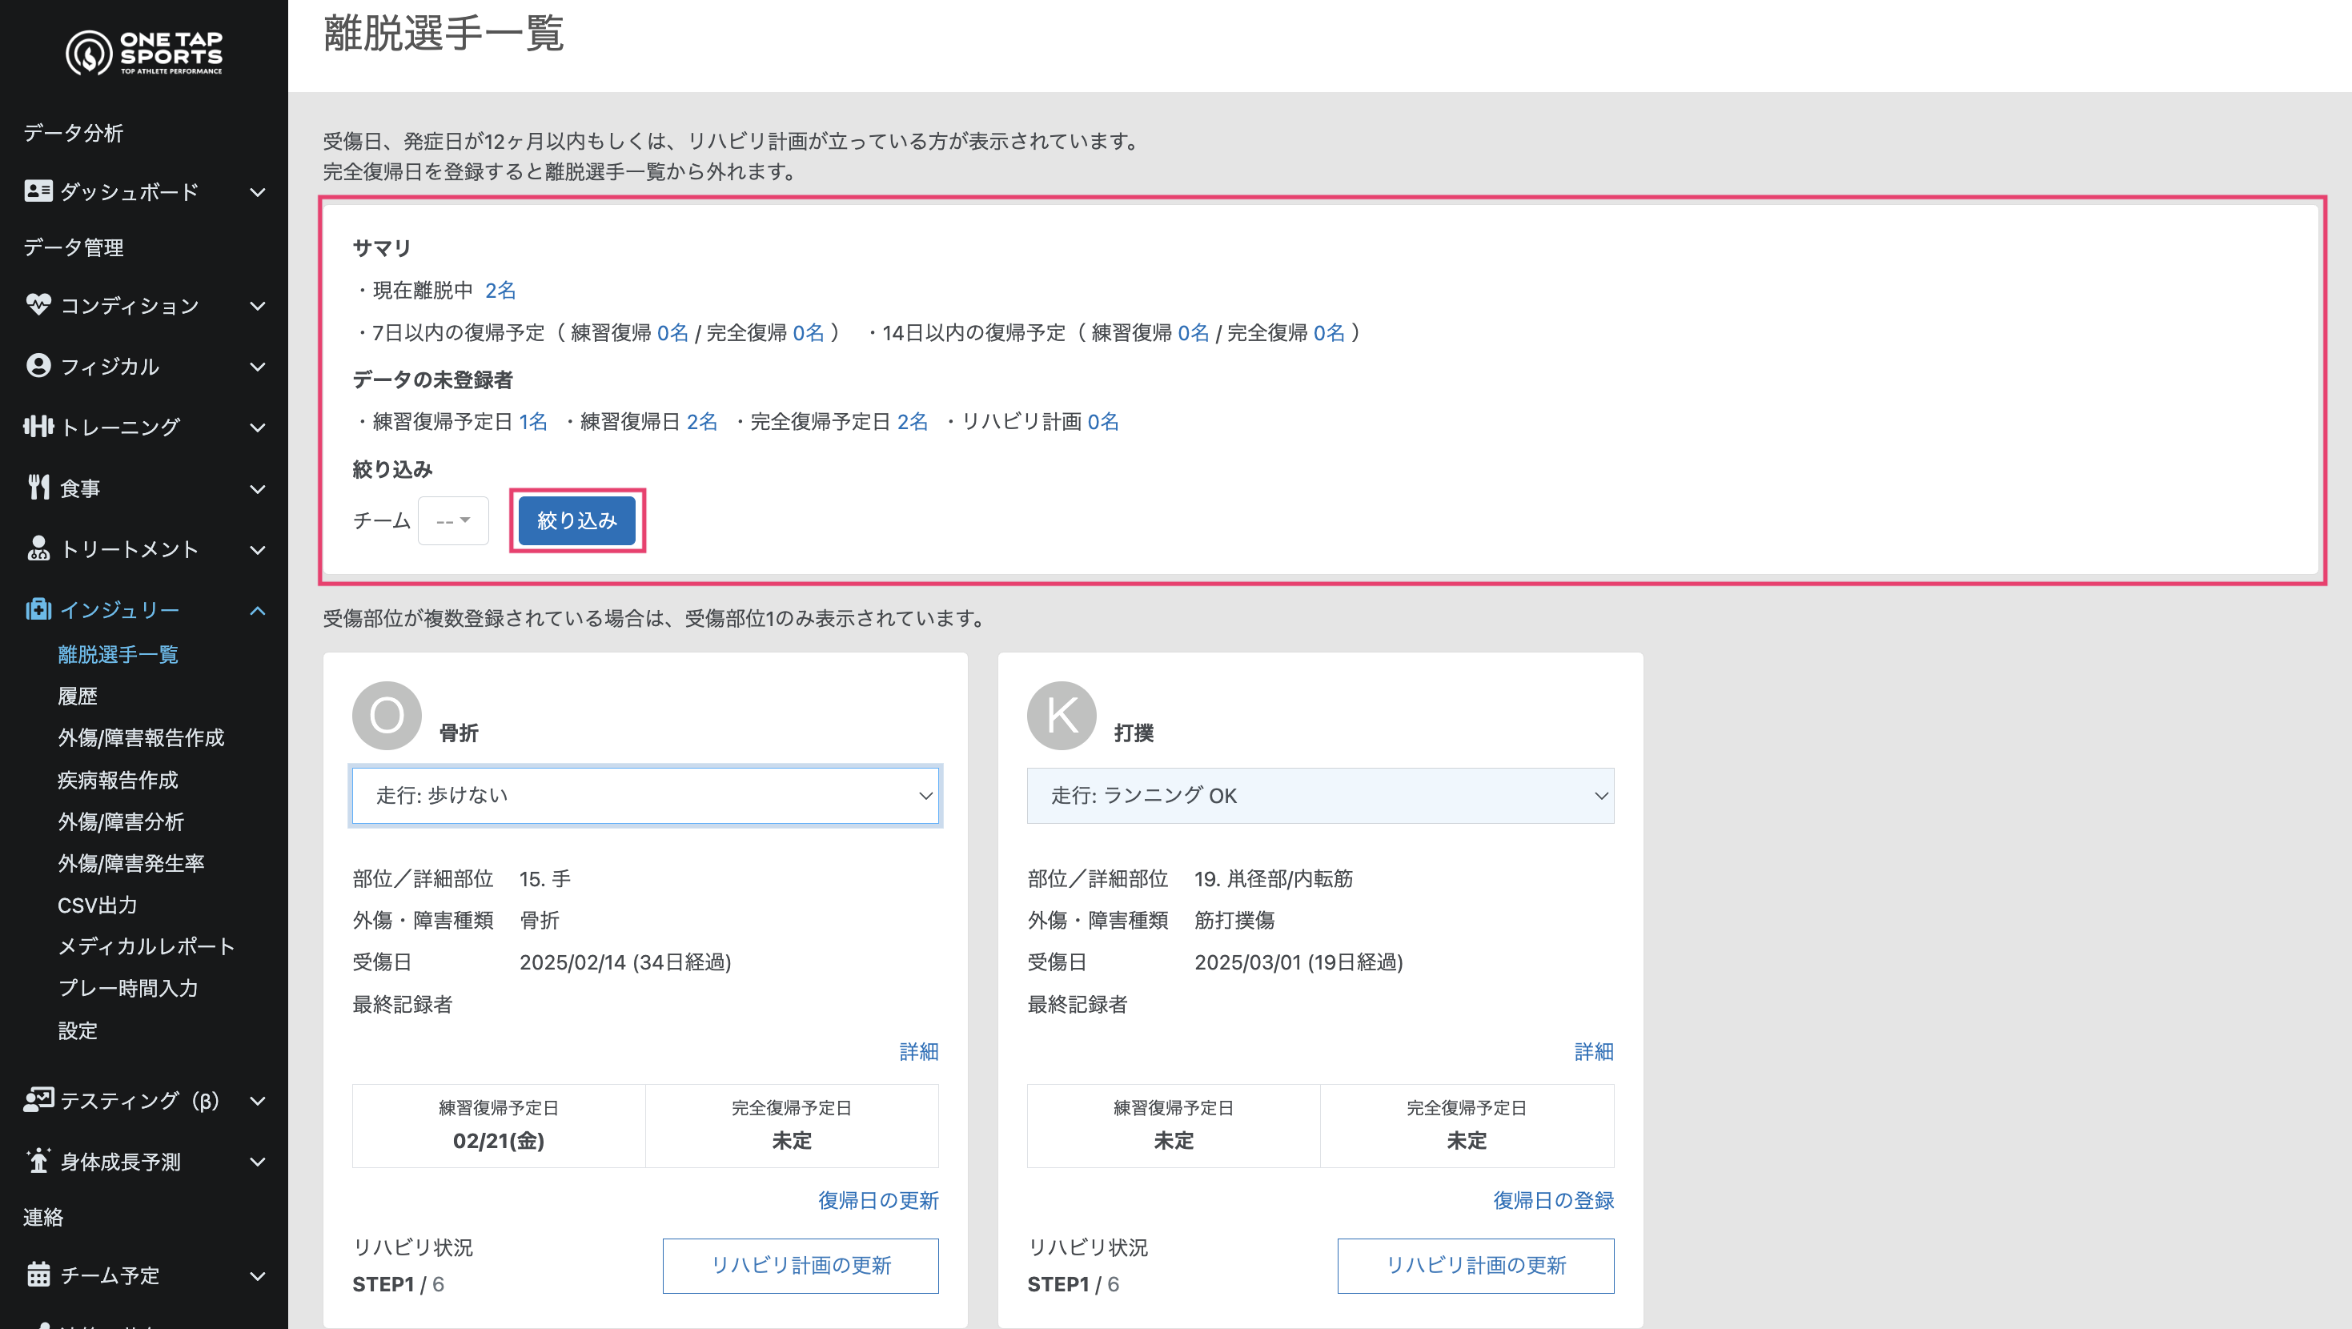Click the Injury medical kit icon
2352x1329 pixels.
point(38,609)
